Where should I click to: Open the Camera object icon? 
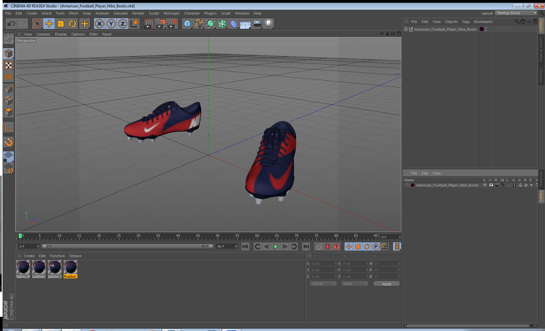(x=257, y=24)
